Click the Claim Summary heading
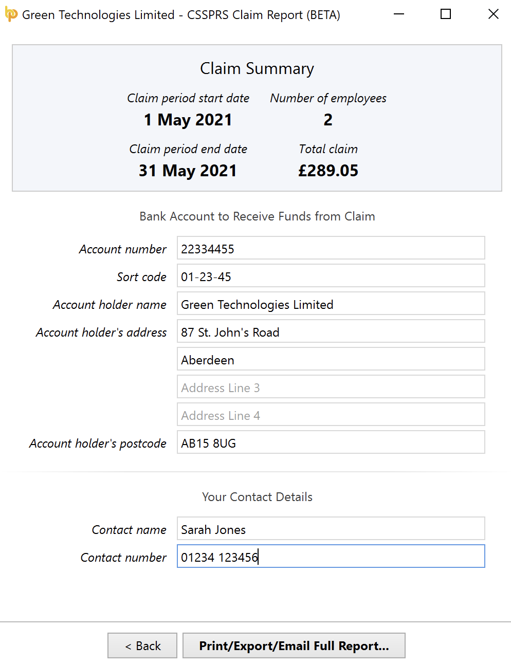The image size is (511, 665). point(257,68)
